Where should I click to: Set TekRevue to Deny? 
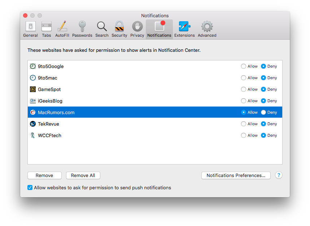pyautogui.click(x=263, y=124)
